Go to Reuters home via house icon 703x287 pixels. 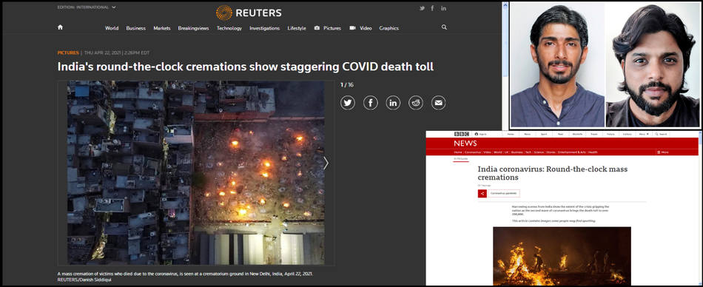coord(60,27)
